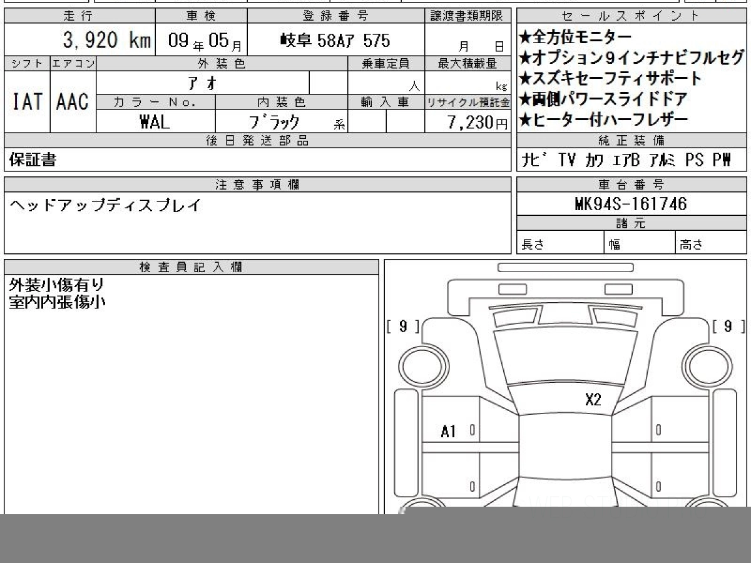Click the ヘッドアップディスプレイ note text
The height and width of the screenshot is (563, 751).
(x=105, y=205)
